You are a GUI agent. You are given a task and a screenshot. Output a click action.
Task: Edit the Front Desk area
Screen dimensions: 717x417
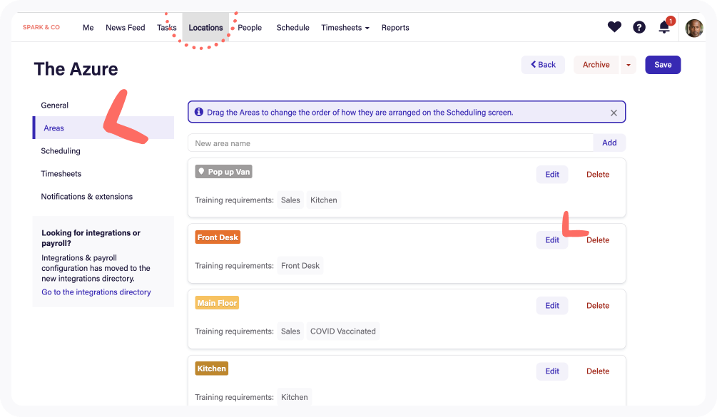[551, 240]
